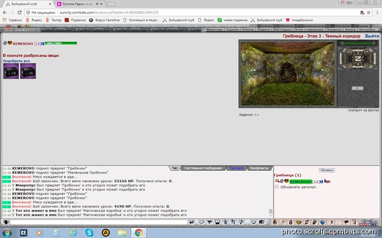
Task: Enable the 'Обновлять автомат.' checkbox
Action: [x=277, y=187]
